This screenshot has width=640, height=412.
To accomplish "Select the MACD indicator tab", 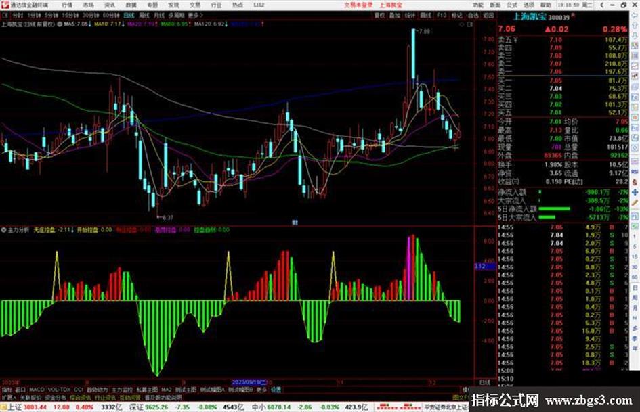I will [x=37, y=390].
